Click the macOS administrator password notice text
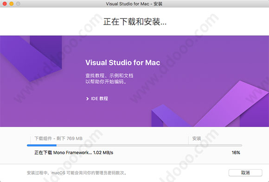The height and width of the screenshot is (182, 269). [x=77, y=173]
